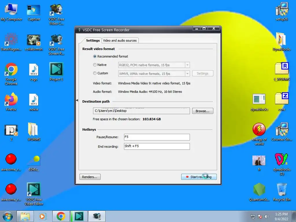The width and height of the screenshot is (296, 222).
Task: Launch VSDC Free Video Capture shortcut
Action: coord(56,14)
